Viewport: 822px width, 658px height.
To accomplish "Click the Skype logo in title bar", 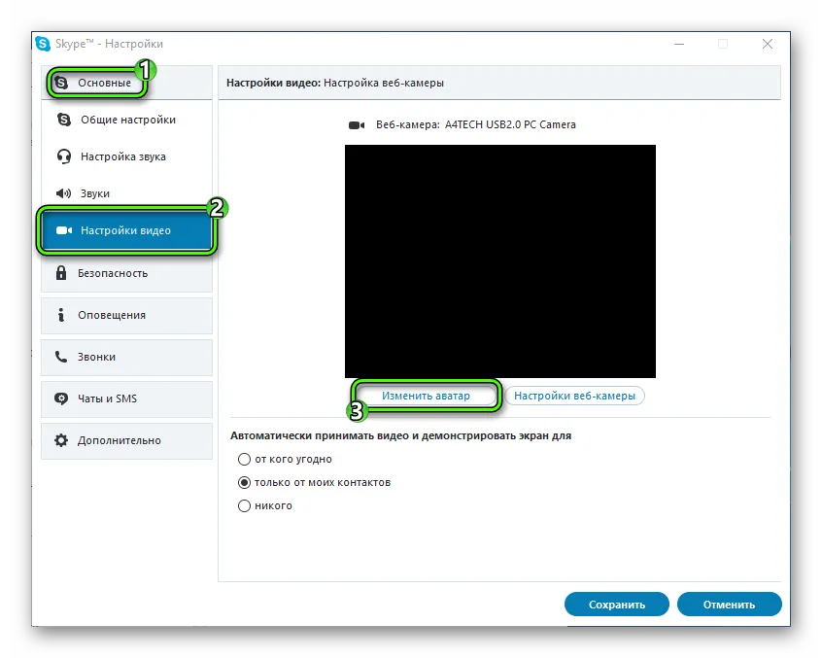I will tap(43, 44).
